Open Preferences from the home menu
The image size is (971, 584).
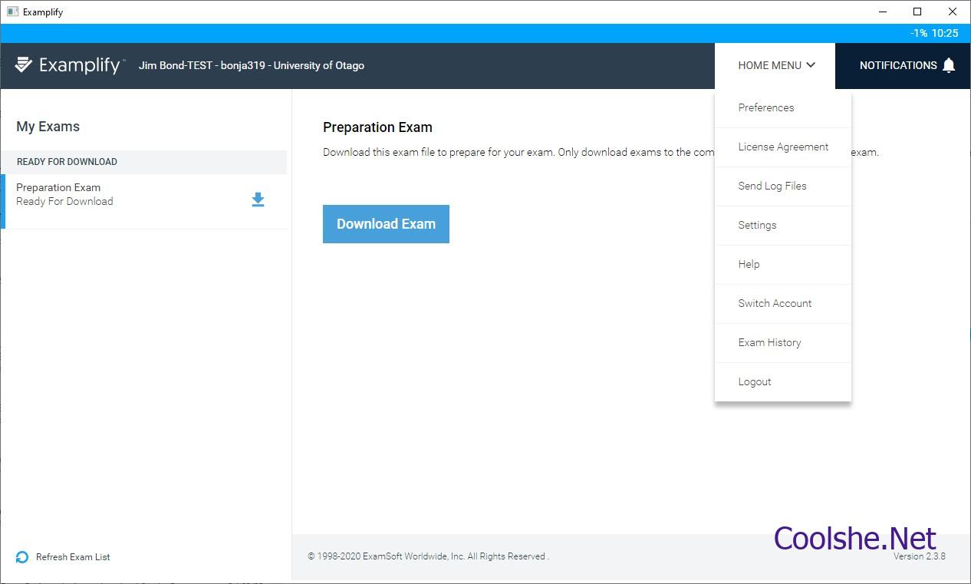pos(783,108)
